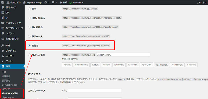Screen dimensions: 208x99
Task: Open 一般 general settings submenu
Action: pyautogui.click(x=4, y=72)
